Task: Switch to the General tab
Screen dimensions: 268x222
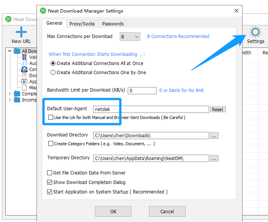Action: (x=54, y=23)
